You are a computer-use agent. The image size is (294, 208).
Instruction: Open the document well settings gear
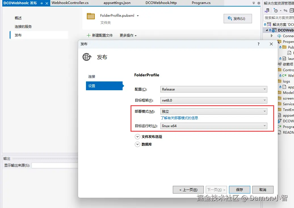tap(259, 3)
